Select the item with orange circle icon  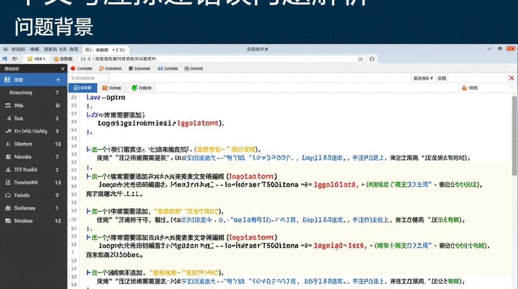[63, 59]
